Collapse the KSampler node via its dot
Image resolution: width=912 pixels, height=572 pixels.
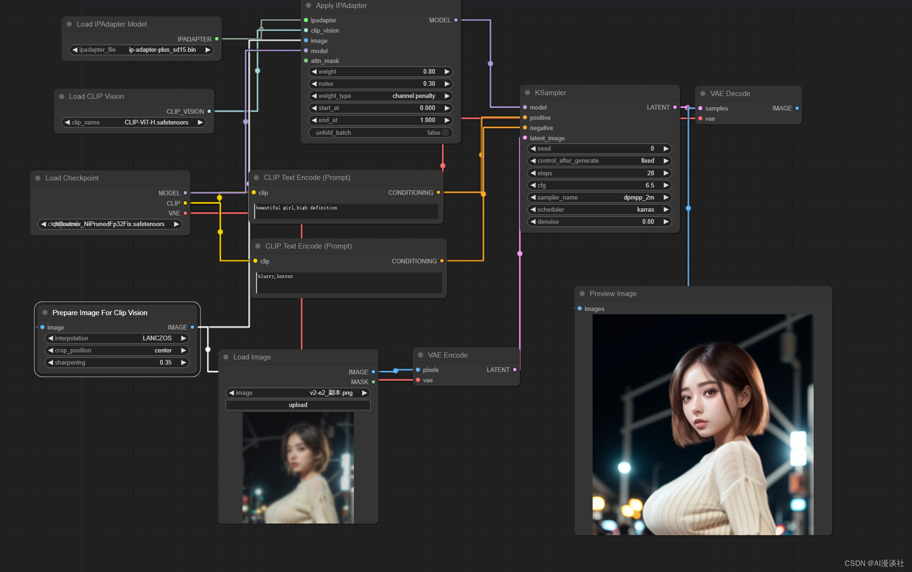pos(527,93)
